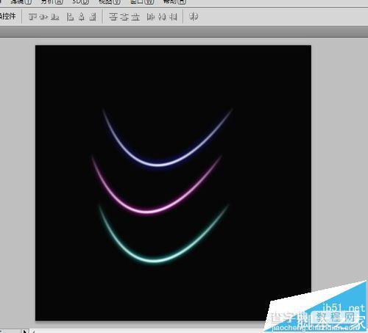The height and width of the screenshot is (333, 368).
Task: Select Align Horizontal Centers in options bar
Action: point(82,17)
